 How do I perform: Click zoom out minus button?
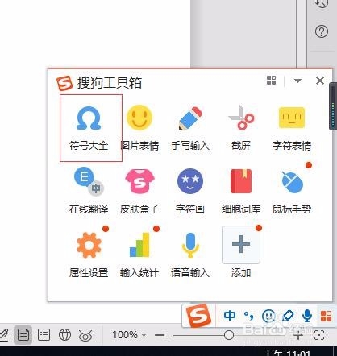click(160, 335)
